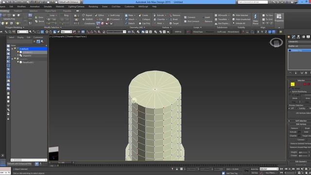This screenshot has width=311, height=175.
Task: Switch to the Freeform ribbon tab
Action: (18, 11)
